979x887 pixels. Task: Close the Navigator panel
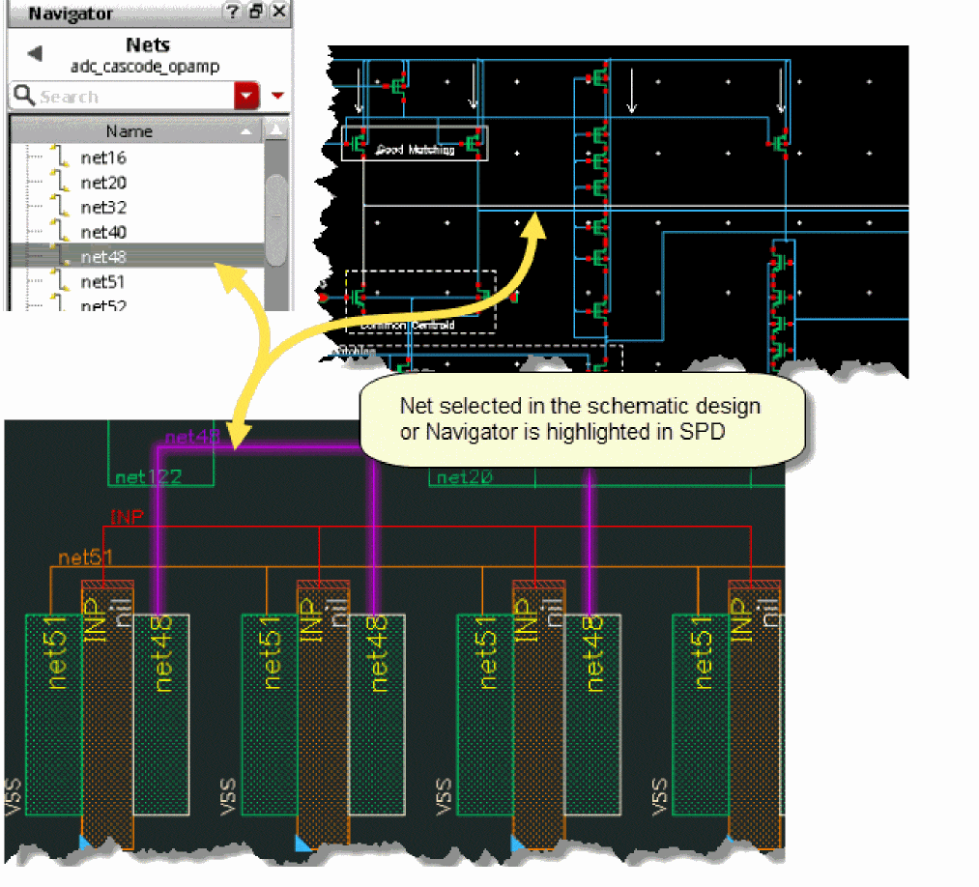(x=279, y=11)
